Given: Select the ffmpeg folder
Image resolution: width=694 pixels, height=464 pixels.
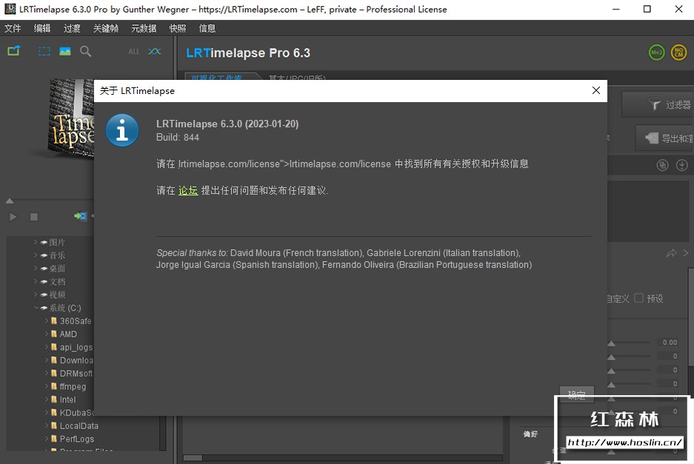Looking at the screenshot, I should coord(73,386).
